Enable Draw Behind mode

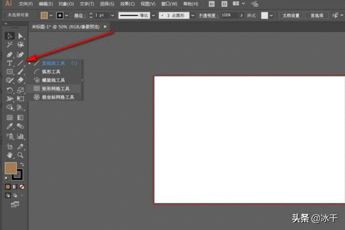[x=15, y=195]
